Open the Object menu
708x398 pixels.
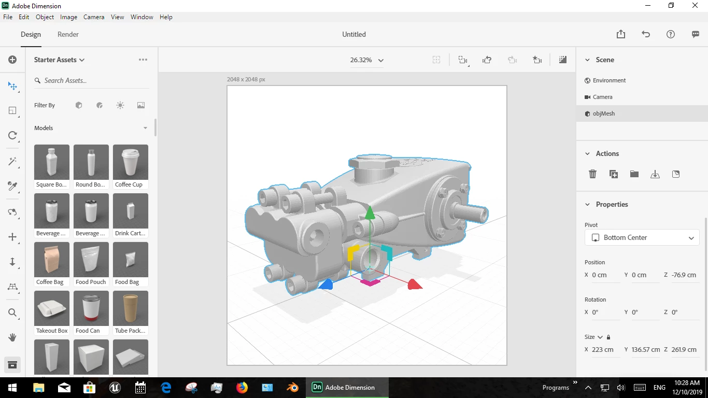(45, 17)
